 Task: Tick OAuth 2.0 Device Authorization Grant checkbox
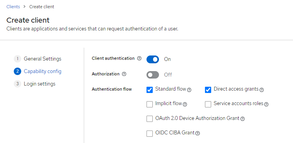[150, 119]
